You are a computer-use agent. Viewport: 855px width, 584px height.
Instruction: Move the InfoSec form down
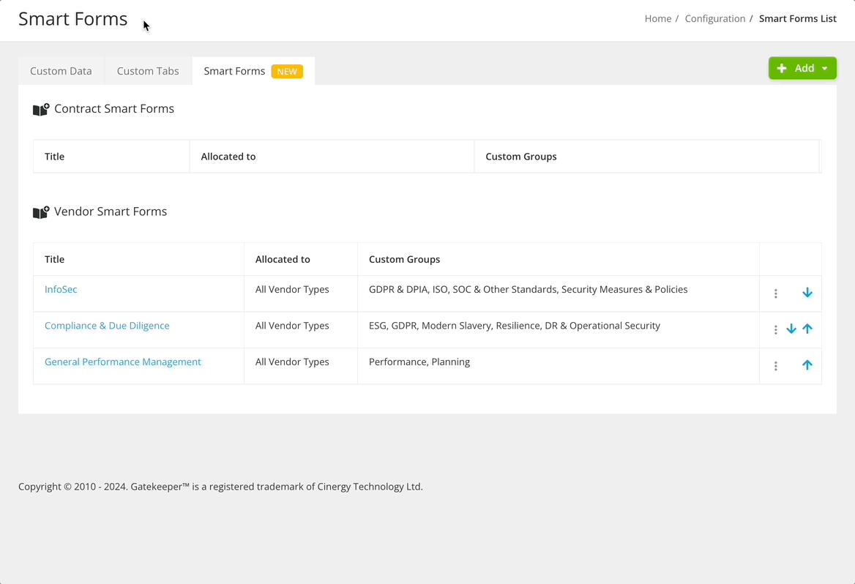click(807, 292)
